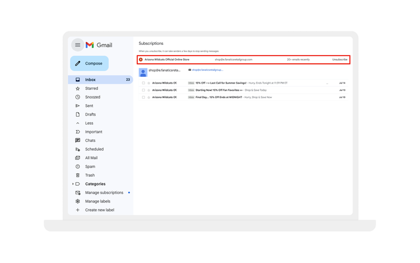Viewport: 420px width, 263px height.
Task: Open the hamburger main menu
Action: (78, 45)
